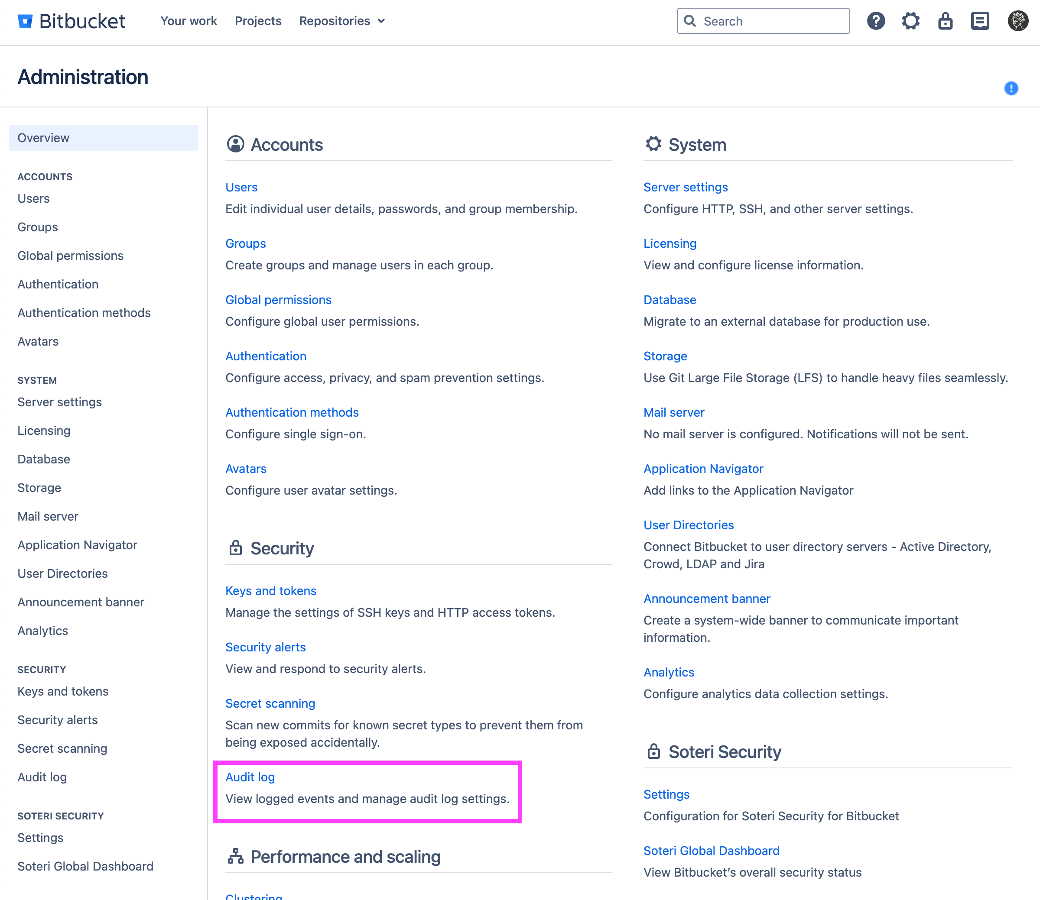Select Global permissions in left sidebar

pyautogui.click(x=70, y=256)
